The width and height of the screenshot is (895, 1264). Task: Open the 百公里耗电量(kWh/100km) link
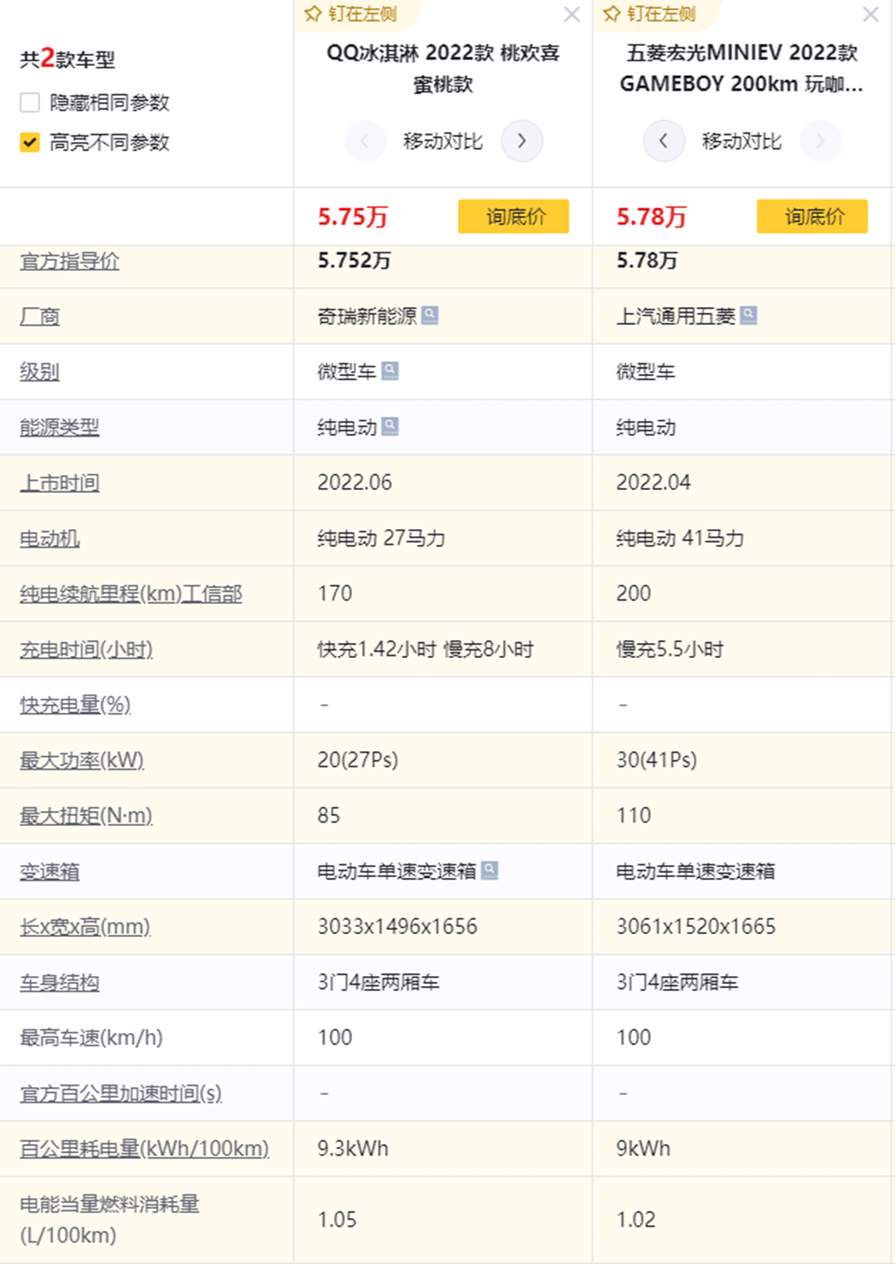pos(145,1149)
